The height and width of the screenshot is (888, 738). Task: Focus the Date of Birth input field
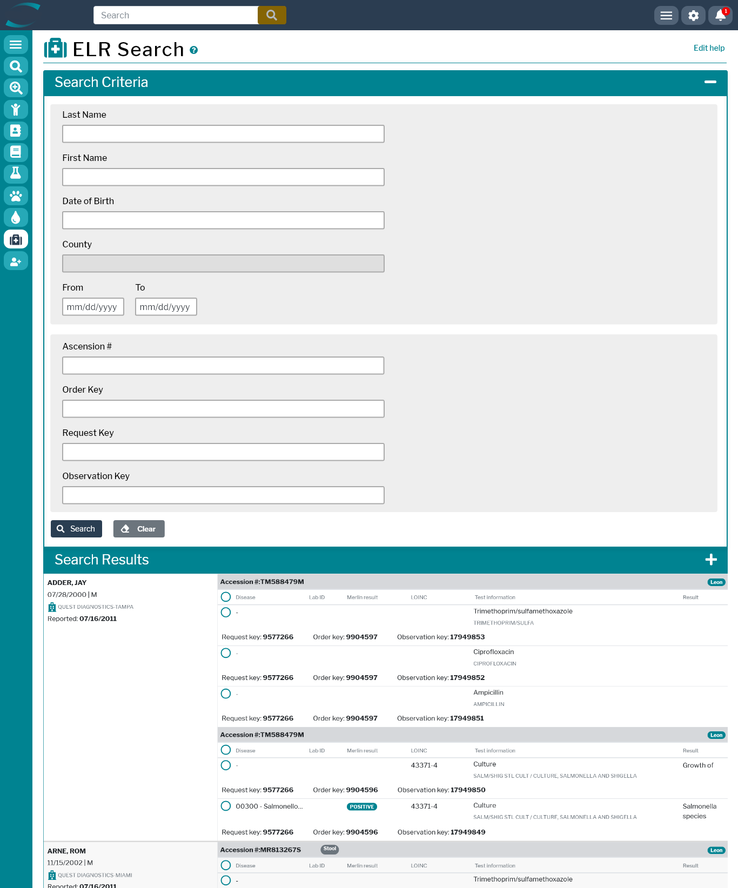coord(223,220)
